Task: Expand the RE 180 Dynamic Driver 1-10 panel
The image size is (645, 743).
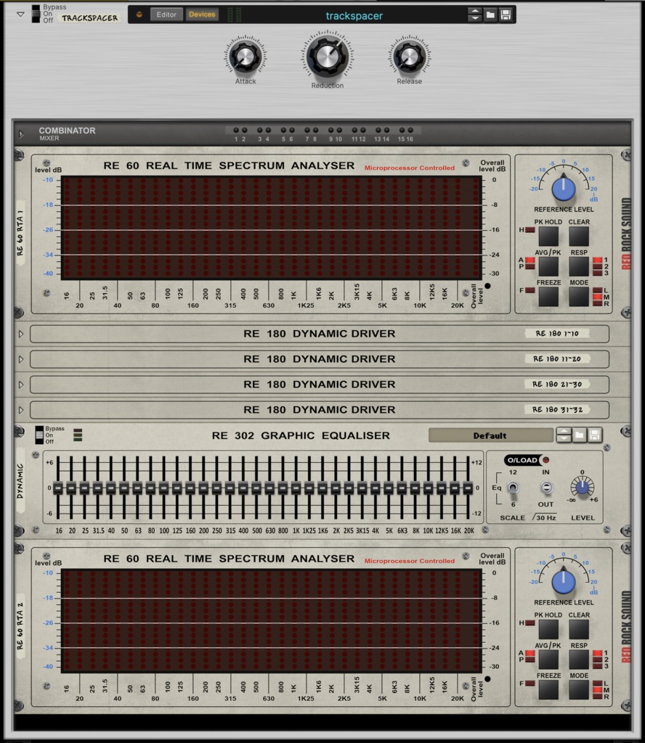Action: coord(20,333)
